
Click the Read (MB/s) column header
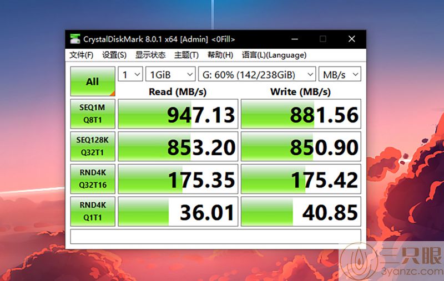(x=178, y=91)
